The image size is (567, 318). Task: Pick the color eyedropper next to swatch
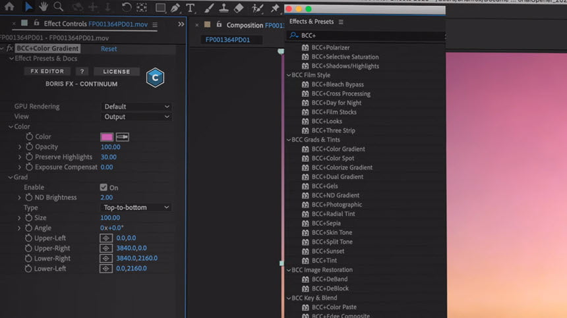[123, 137]
